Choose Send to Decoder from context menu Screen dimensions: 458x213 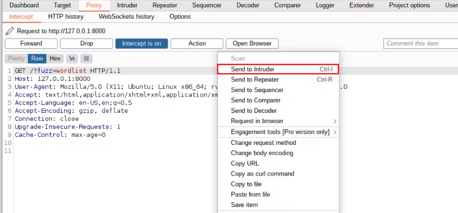pyautogui.click(x=278, y=111)
